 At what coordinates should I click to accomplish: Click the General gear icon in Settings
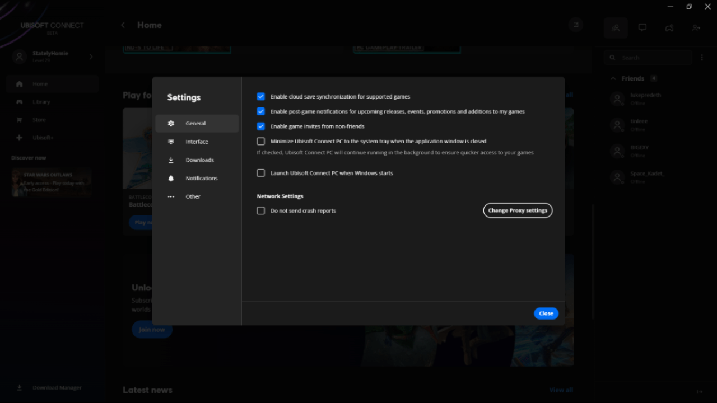[x=171, y=123]
